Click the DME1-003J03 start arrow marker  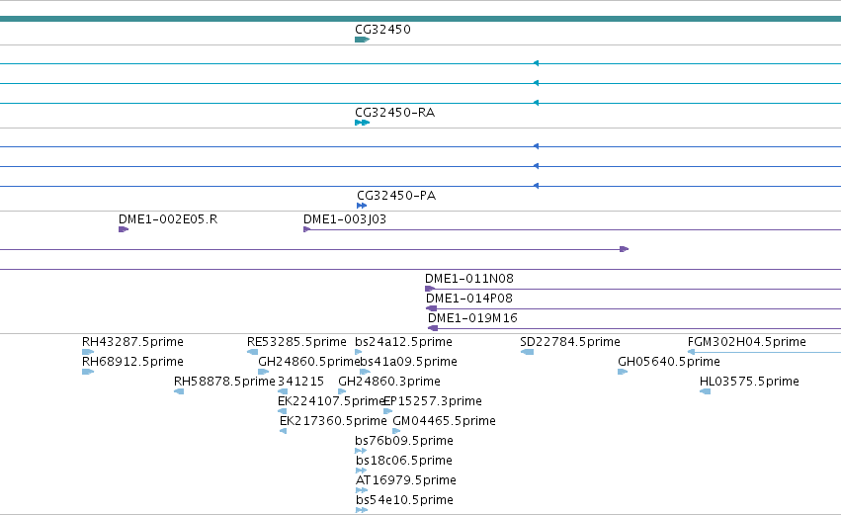(x=306, y=229)
